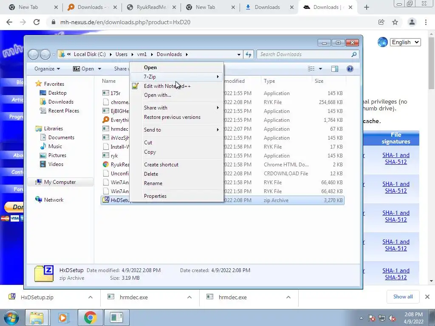Click Users in address breadcrumb
The width and height of the screenshot is (435, 326).
click(x=121, y=54)
